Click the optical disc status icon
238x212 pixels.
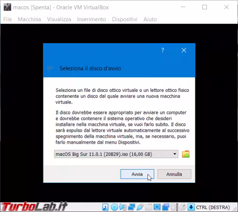[114, 207]
